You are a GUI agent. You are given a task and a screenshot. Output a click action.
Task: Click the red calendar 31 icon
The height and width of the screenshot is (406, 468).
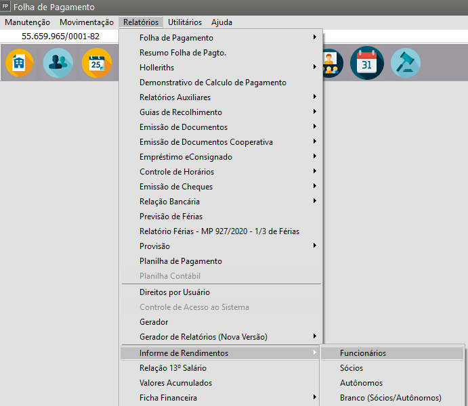(x=366, y=64)
